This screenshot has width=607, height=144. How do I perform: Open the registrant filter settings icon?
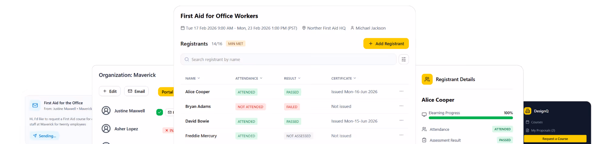404,59
